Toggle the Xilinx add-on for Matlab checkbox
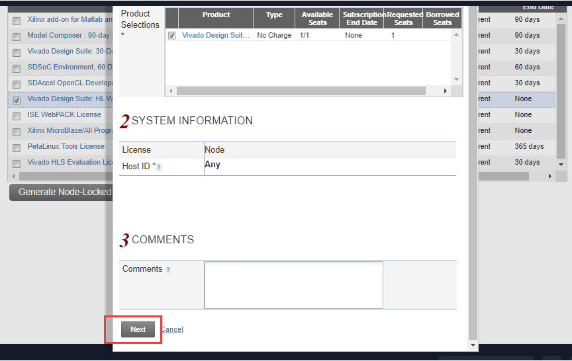The width and height of the screenshot is (572, 361). [17, 20]
